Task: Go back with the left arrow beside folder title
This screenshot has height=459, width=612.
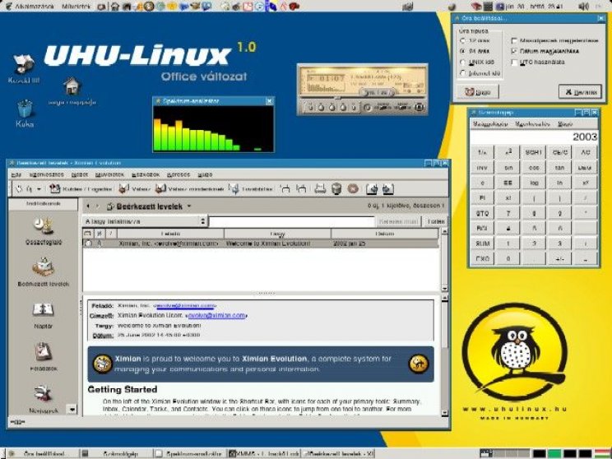Action: pos(88,206)
